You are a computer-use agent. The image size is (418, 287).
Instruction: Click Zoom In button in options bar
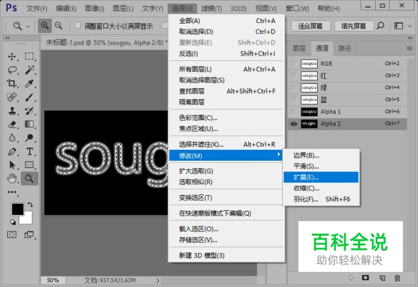[45, 25]
